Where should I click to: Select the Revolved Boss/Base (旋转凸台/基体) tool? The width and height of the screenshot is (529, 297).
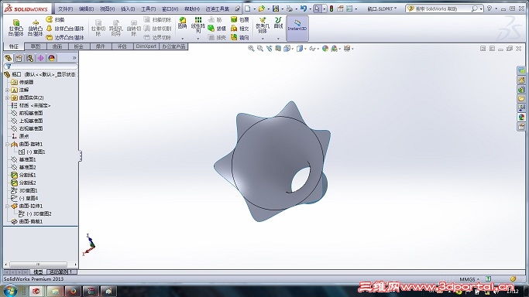pyautogui.click(x=35, y=28)
